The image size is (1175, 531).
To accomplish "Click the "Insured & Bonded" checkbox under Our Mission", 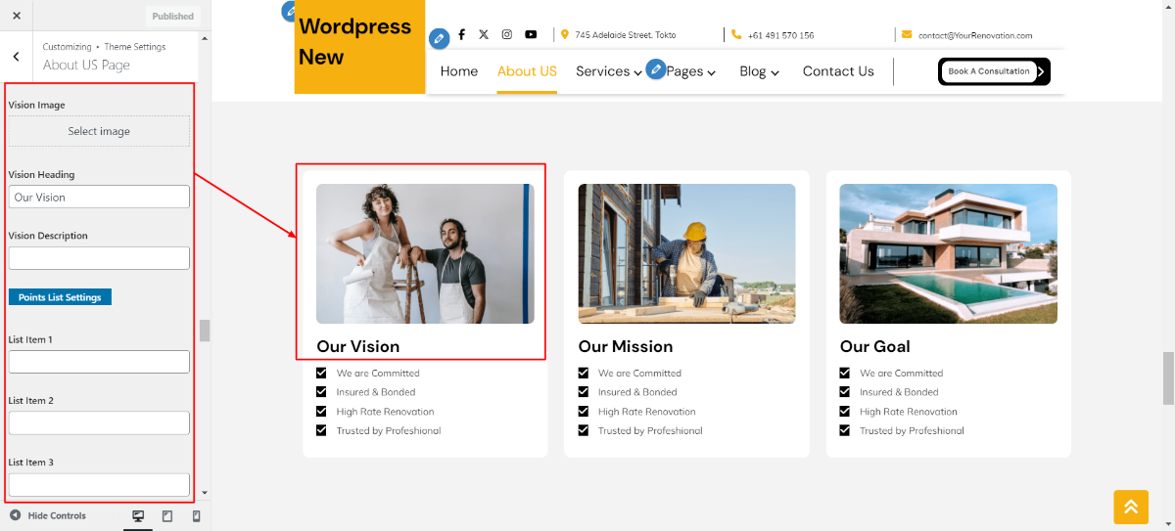I will pyautogui.click(x=584, y=392).
